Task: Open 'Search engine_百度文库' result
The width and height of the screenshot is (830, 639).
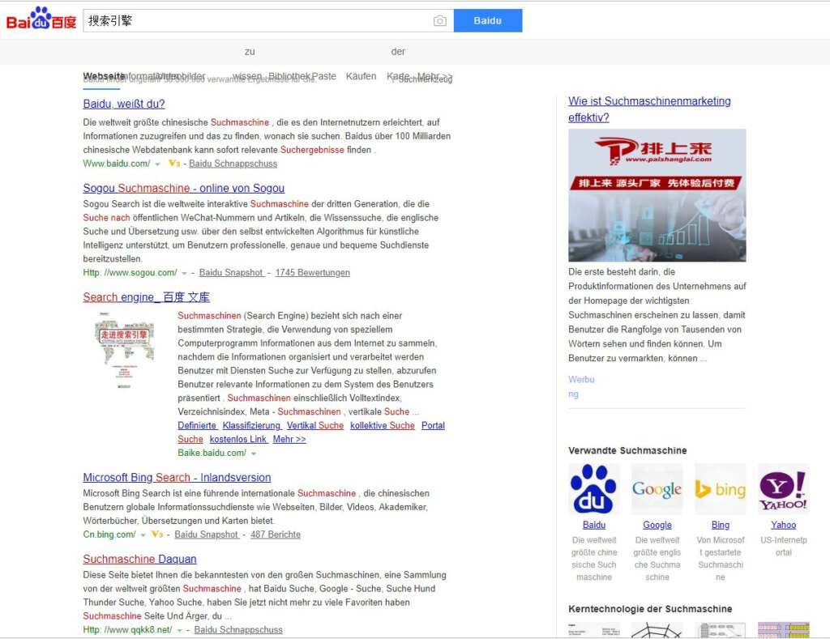Action: point(146,296)
